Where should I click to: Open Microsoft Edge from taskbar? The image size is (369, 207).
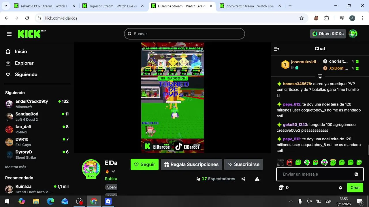[50, 201]
